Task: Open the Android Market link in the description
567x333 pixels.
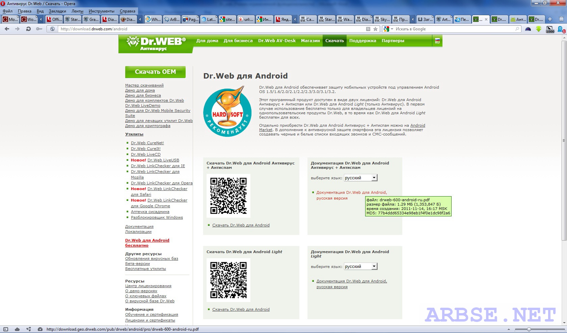Action: pyautogui.click(x=342, y=127)
